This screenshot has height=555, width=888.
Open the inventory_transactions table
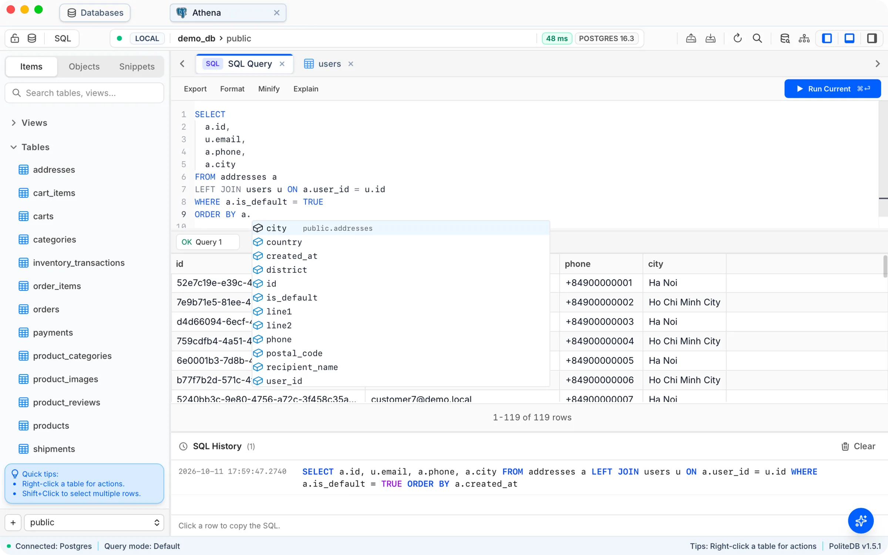pos(79,263)
